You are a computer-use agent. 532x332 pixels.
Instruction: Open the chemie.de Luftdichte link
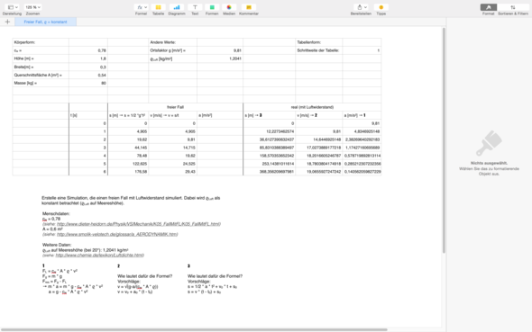tap(100, 256)
